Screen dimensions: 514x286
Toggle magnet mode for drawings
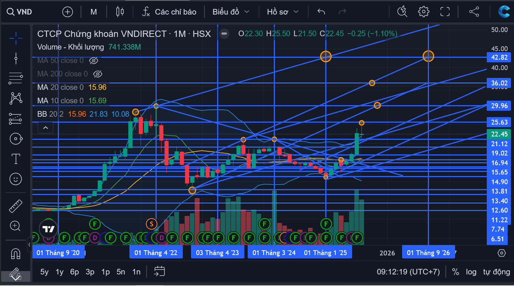pyautogui.click(x=16, y=254)
